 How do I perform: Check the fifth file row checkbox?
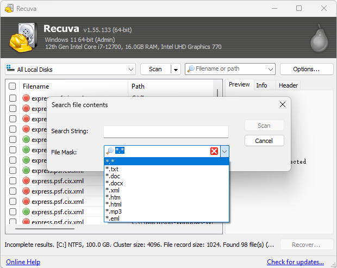[13, 140]
